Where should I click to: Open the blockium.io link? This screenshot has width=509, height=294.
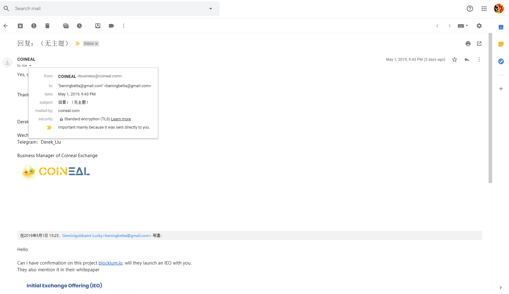coord(110,263)
